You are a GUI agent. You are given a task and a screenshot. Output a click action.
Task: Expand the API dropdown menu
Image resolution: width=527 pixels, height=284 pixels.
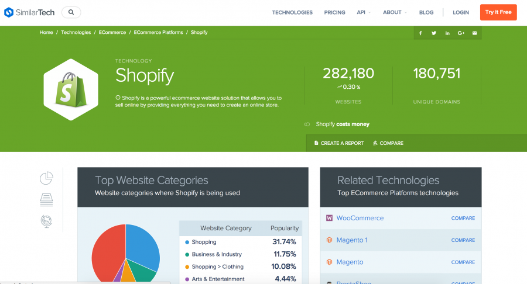[x=363, y=12]
